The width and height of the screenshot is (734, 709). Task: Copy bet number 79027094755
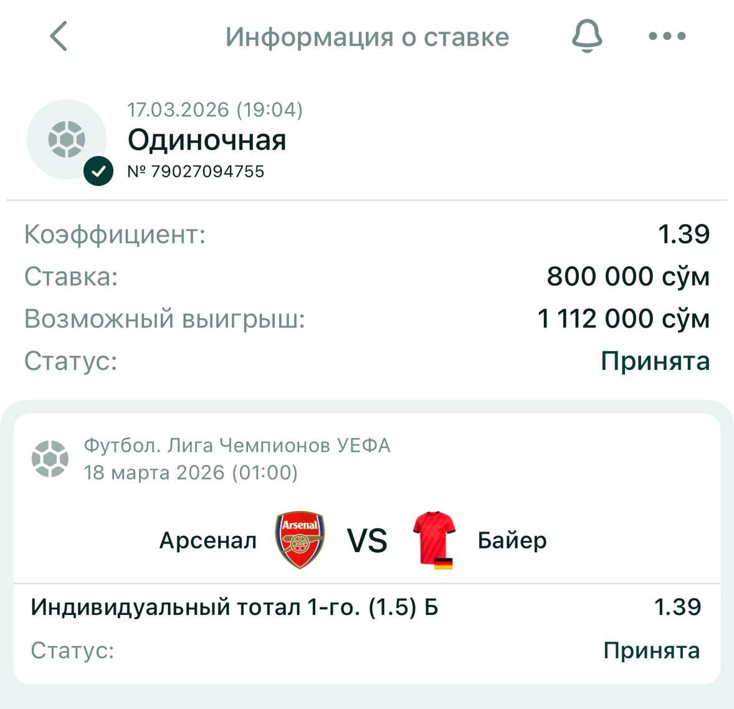[196, 171]
